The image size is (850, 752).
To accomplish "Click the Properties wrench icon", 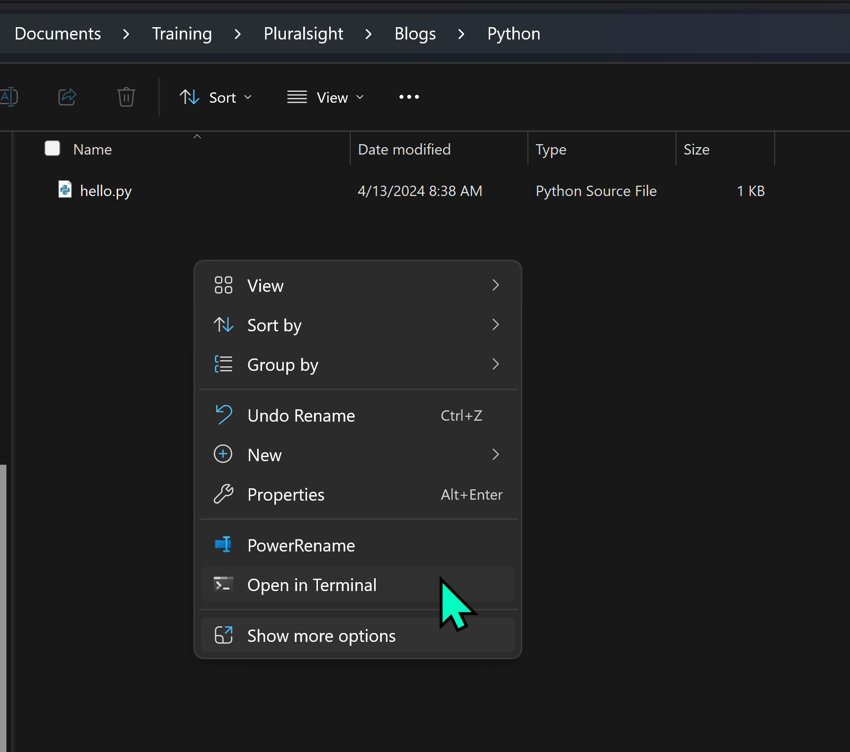I will [223, 494].
